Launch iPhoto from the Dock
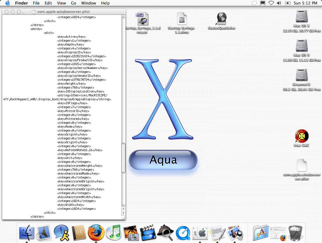 point(131,233)
